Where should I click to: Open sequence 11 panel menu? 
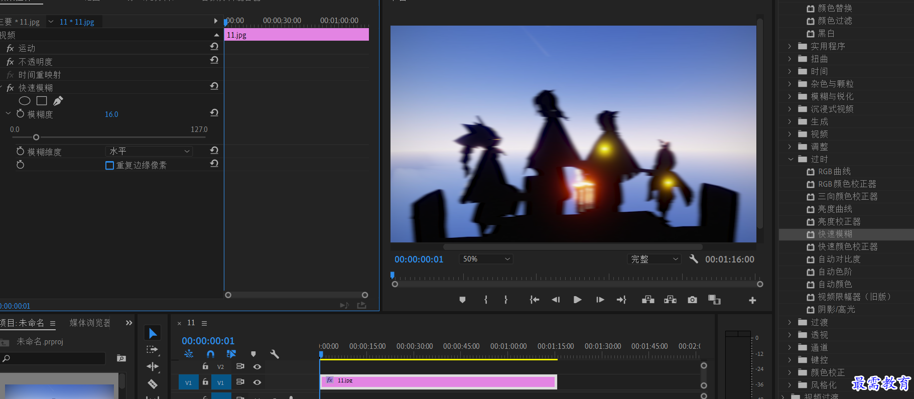pyautogui.click(x=204, y=323)
